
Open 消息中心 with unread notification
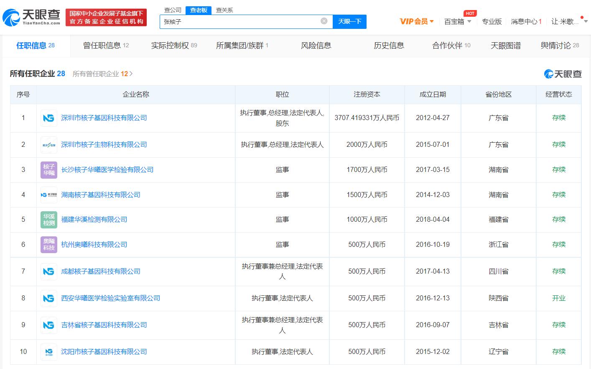coord(526,21)
